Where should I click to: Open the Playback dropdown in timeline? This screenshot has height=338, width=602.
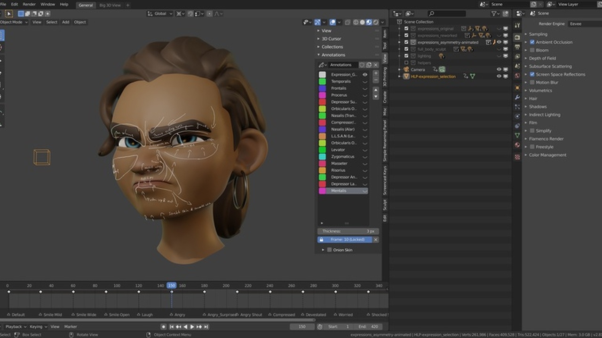[15, 327]
